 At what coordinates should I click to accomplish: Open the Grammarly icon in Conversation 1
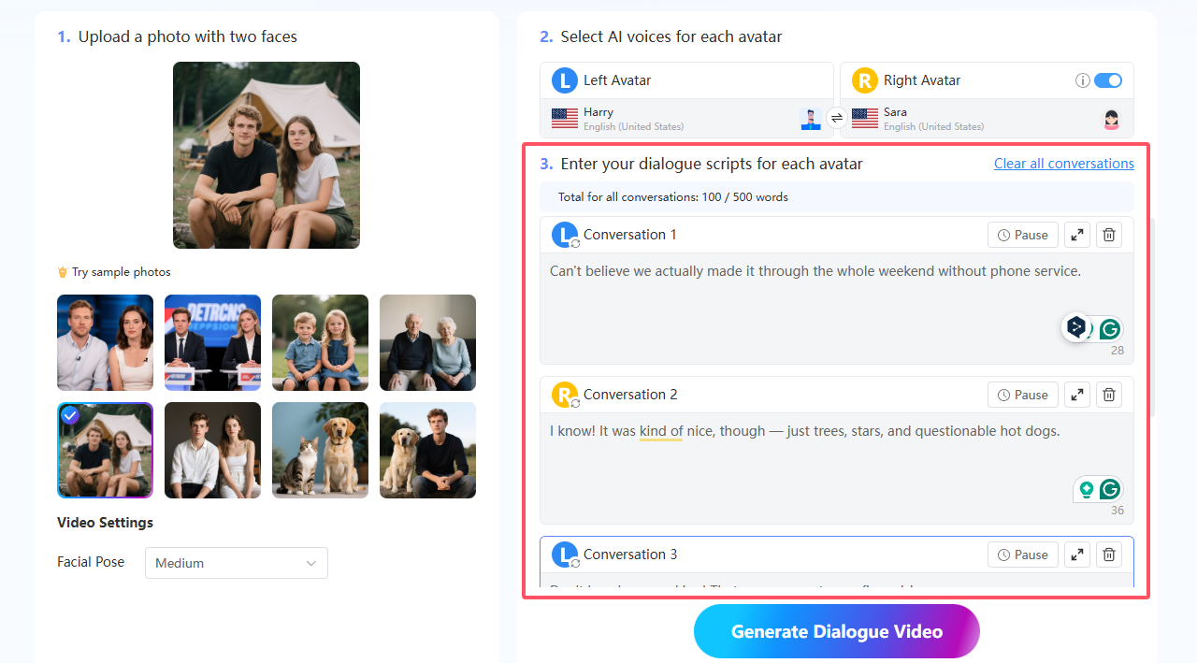coord(1110,328)
